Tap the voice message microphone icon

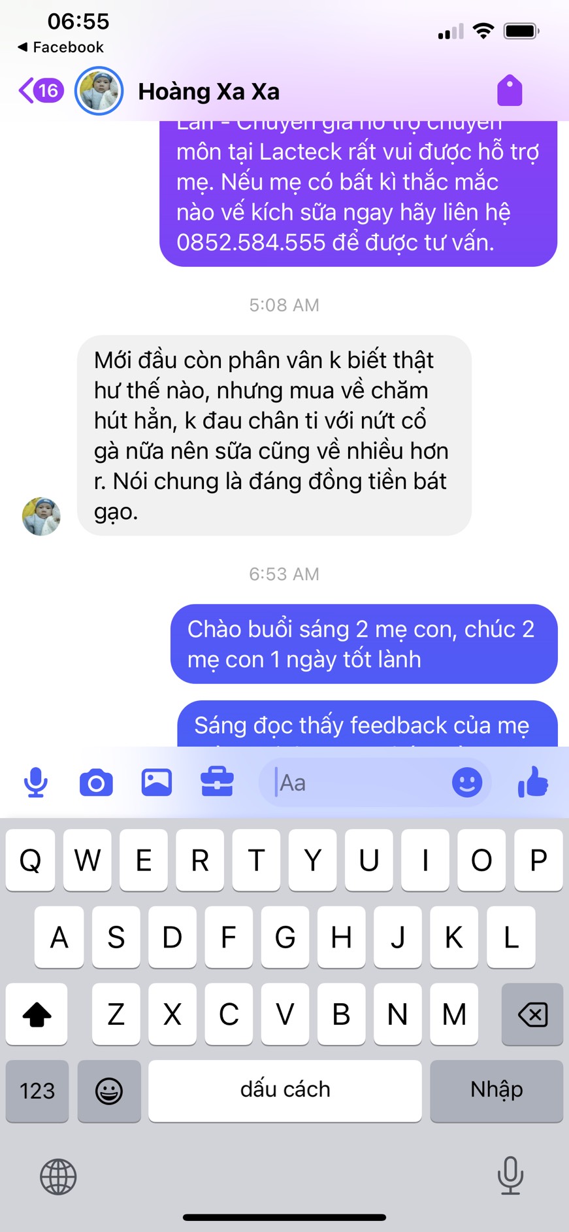pos(36,782)
